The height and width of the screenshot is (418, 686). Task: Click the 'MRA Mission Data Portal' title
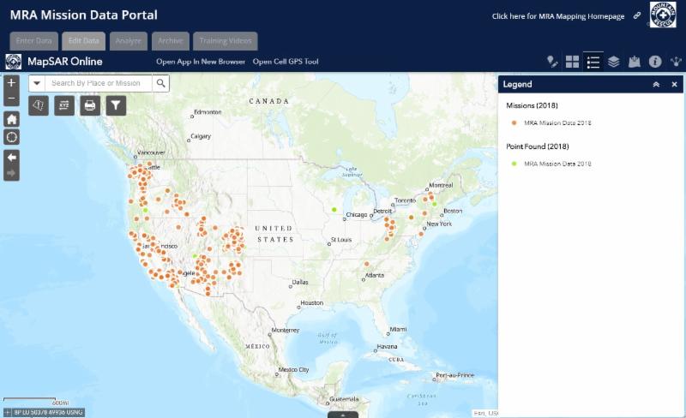(83, 15)
